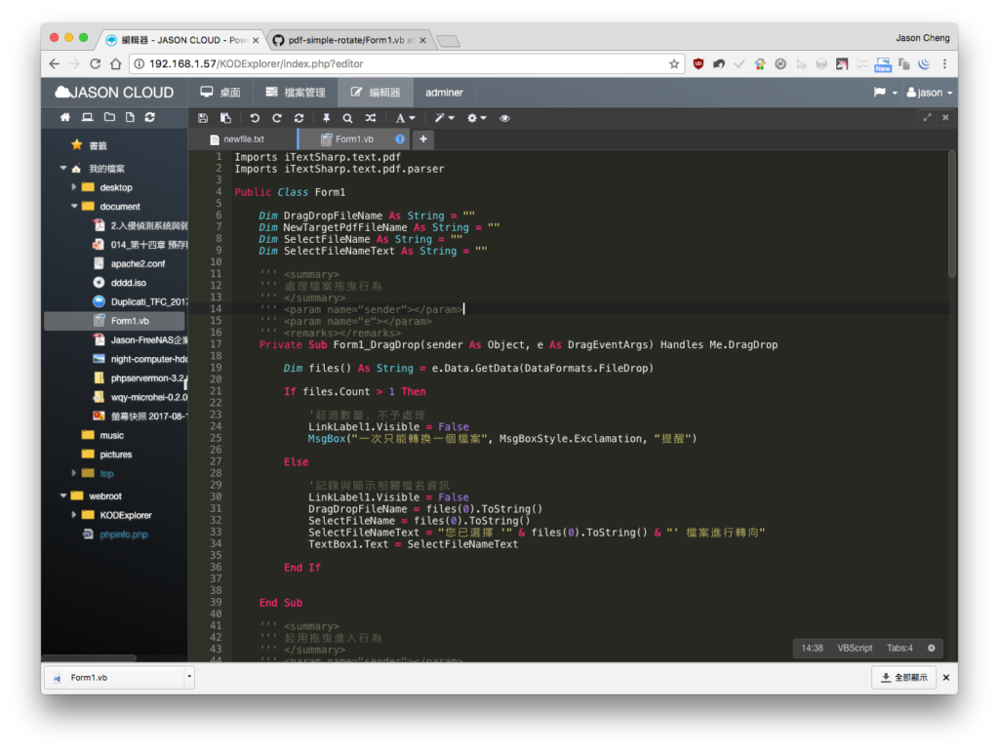Click the browser address bar

pos(408,63)
